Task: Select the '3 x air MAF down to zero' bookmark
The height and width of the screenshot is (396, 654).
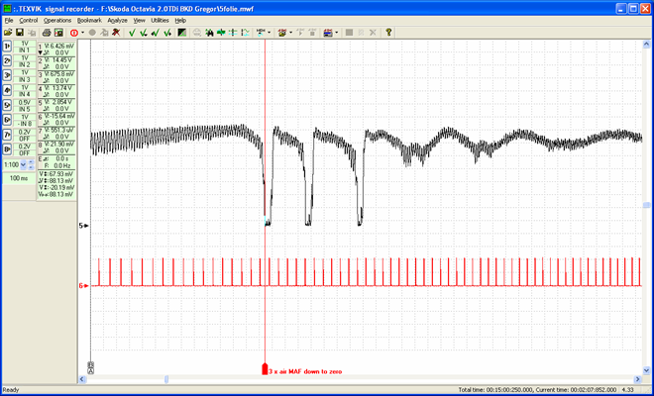Action: [305, 371]
